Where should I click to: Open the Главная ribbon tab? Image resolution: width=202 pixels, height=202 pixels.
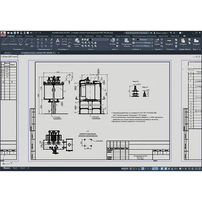tap(11, 36)
